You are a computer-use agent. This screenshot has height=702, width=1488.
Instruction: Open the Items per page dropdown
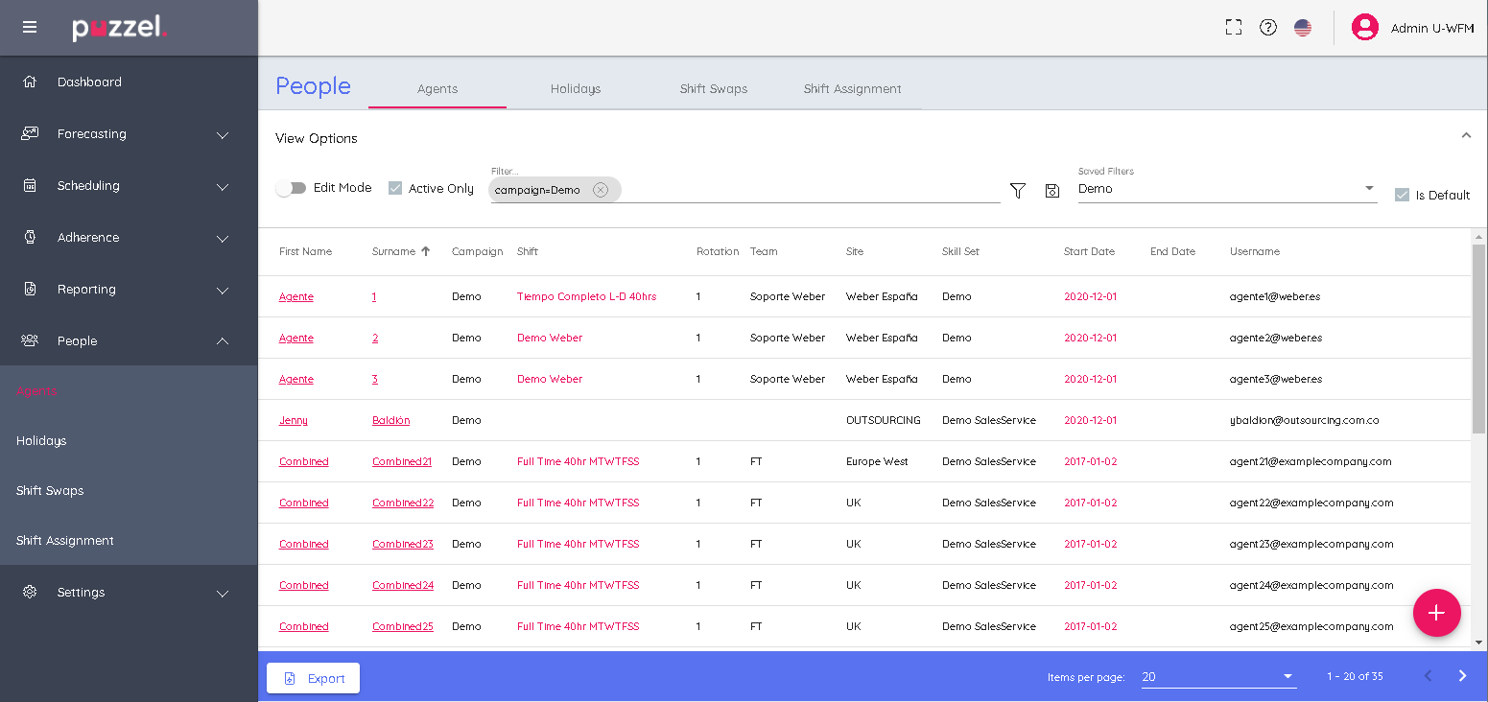pos(1217,677)
